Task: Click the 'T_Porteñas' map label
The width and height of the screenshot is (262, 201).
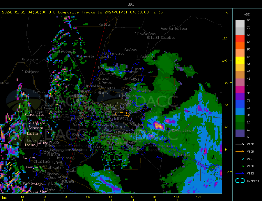Action: coord(128,96)
